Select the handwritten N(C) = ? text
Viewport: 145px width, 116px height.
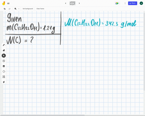(20, 40)
